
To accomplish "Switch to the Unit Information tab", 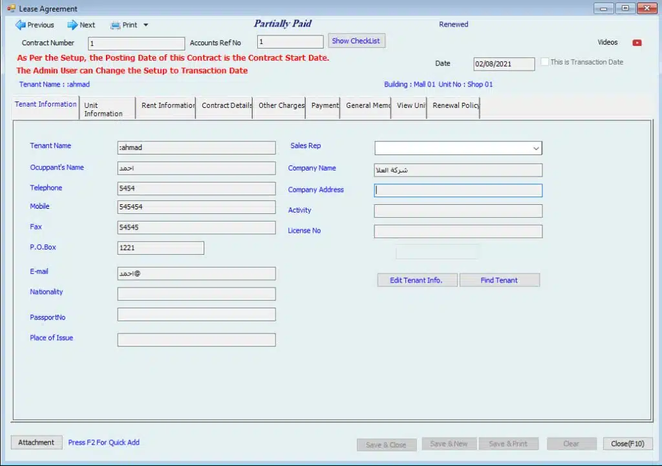I will pos(107,109).
